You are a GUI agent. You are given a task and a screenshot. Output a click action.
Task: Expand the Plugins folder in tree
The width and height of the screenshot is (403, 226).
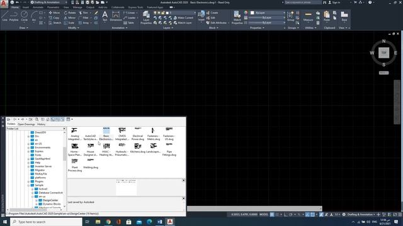(28, 181)
